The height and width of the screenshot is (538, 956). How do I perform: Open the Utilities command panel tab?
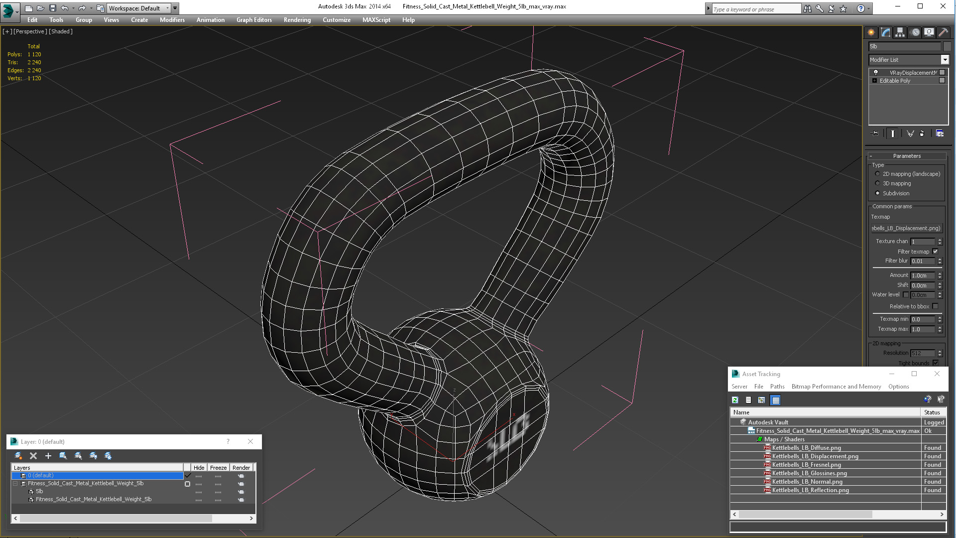pos(944,32)
